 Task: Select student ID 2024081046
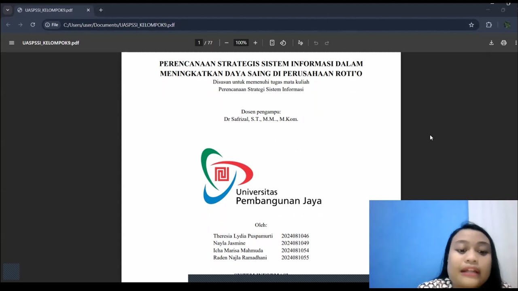(x=295, y=236)
